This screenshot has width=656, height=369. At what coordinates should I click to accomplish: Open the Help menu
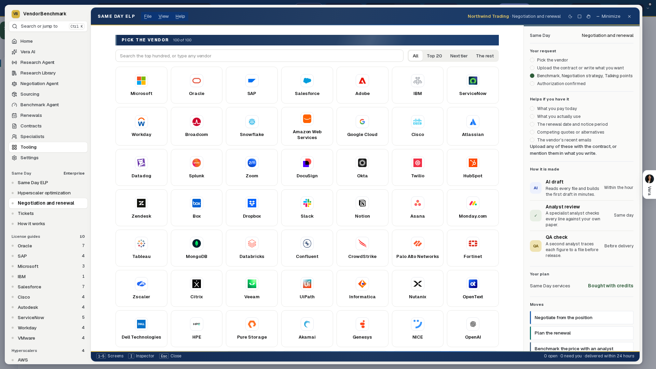[x=180, y=16]
